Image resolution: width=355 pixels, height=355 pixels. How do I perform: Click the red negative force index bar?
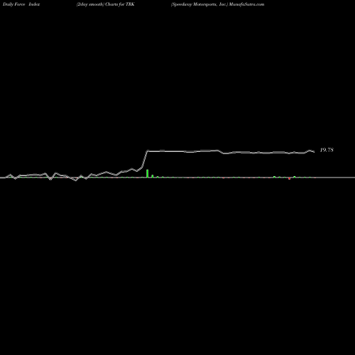coord(289,178)
